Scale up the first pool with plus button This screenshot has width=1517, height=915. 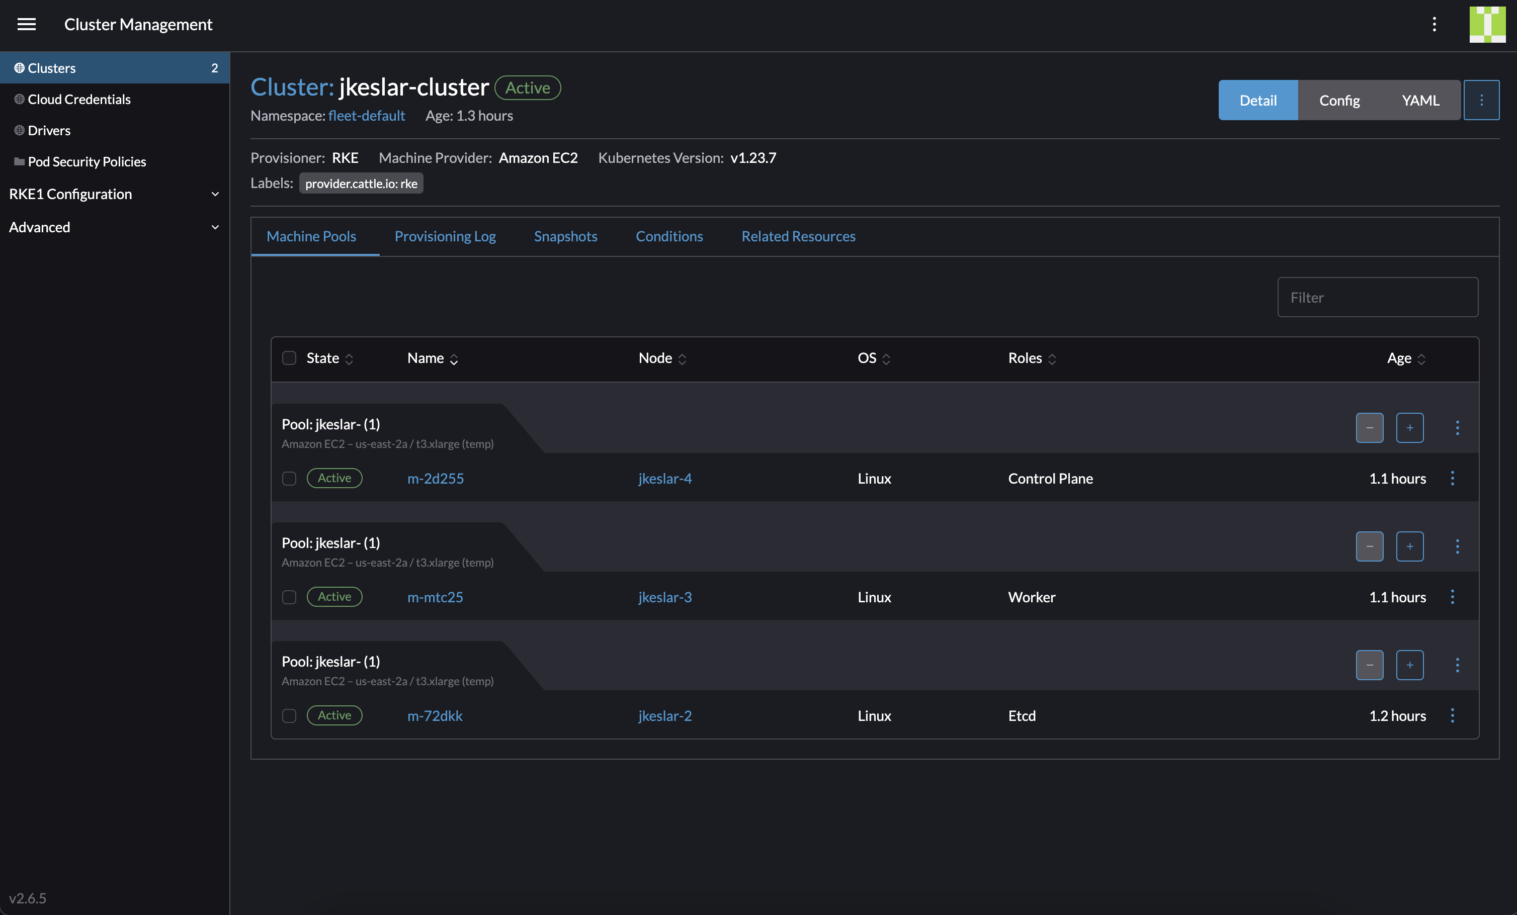1410,428
